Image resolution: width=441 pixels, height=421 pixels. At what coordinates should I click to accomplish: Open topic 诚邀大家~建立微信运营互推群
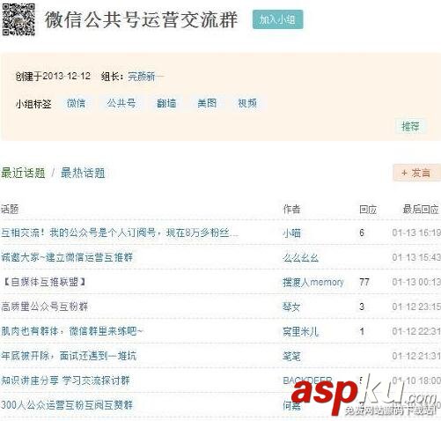[x=67, y=257]
